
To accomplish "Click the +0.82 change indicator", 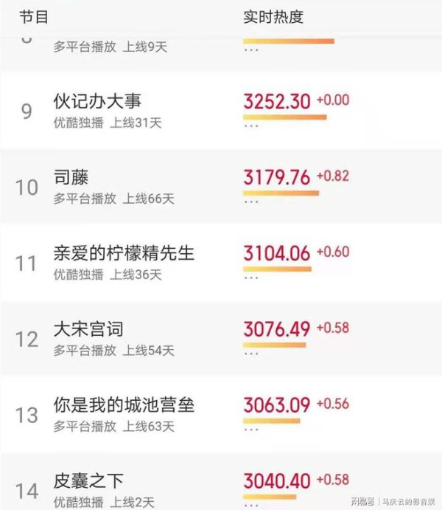I will click(x=333, y=176).
